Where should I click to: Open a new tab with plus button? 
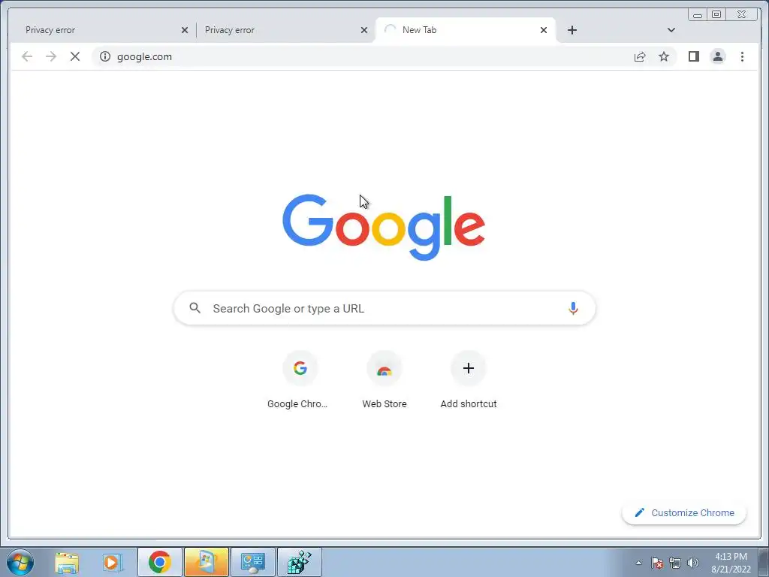pos(571,30)
